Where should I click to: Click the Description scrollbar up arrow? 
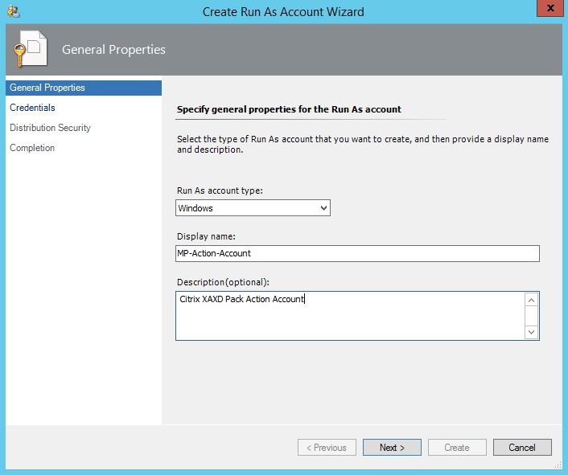(x=531, y=300)
